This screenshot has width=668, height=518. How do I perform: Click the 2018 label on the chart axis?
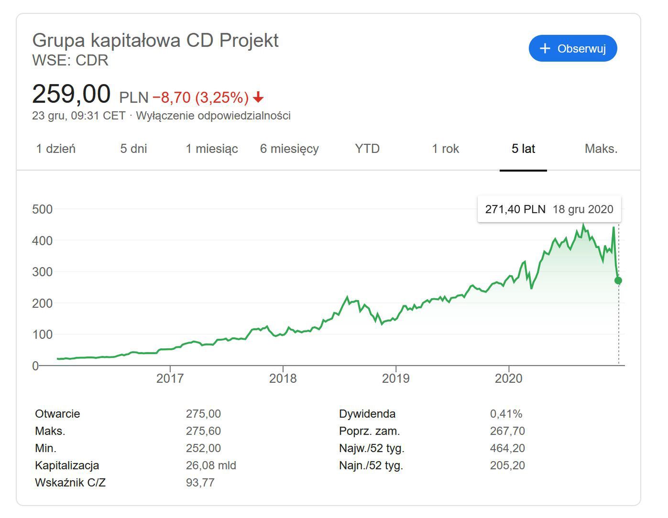pyautogui.click(x=284, y=378)
